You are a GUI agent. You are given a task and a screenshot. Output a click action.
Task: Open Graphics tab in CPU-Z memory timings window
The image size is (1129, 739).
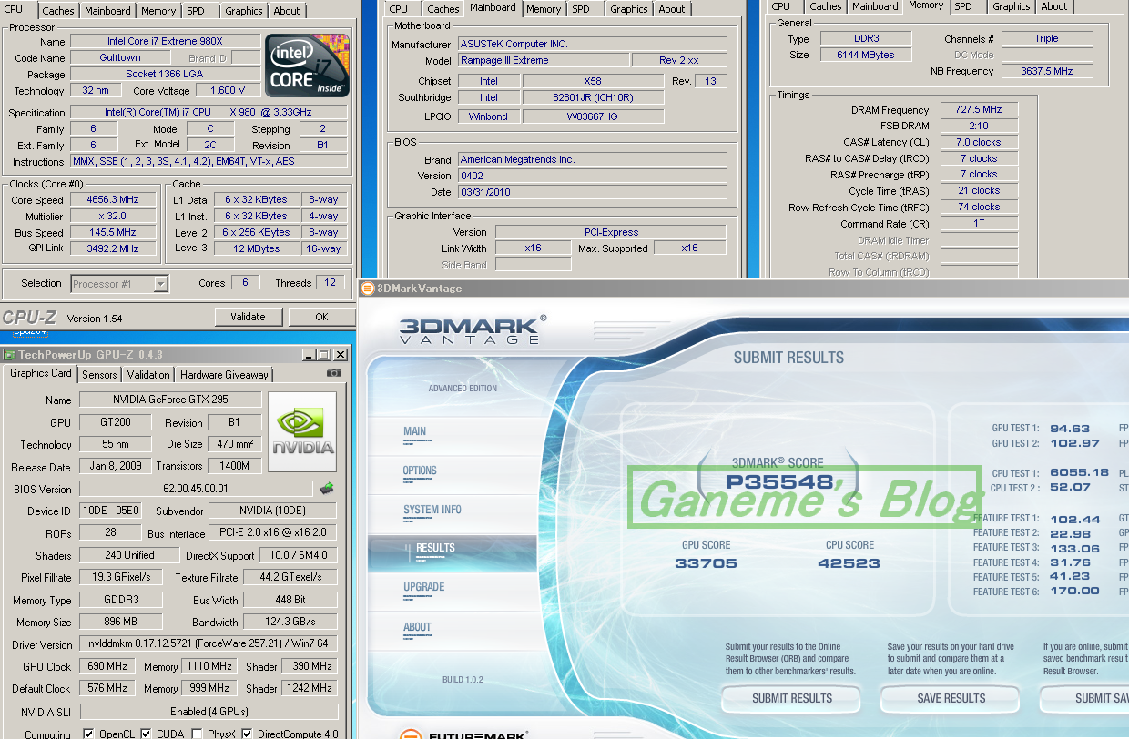(x=1012, y=6)
